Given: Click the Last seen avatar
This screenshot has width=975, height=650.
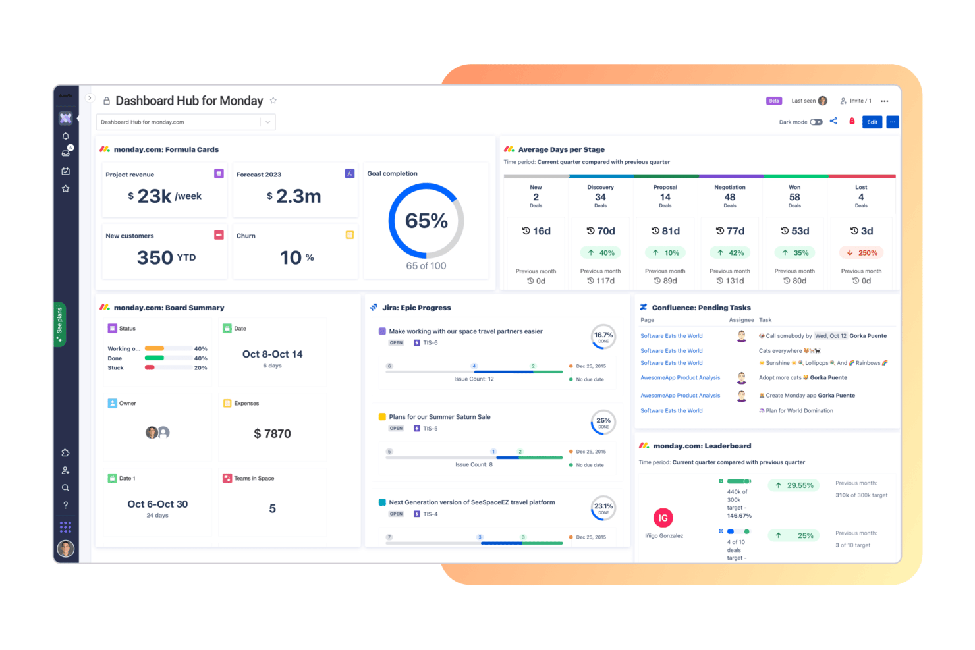Looking at the screenshot, I should [823, 101].
